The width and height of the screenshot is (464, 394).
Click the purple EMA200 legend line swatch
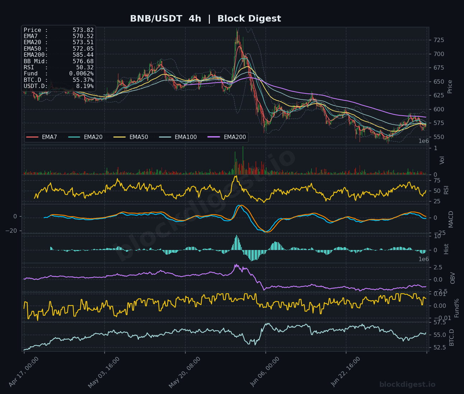[214, 137]
